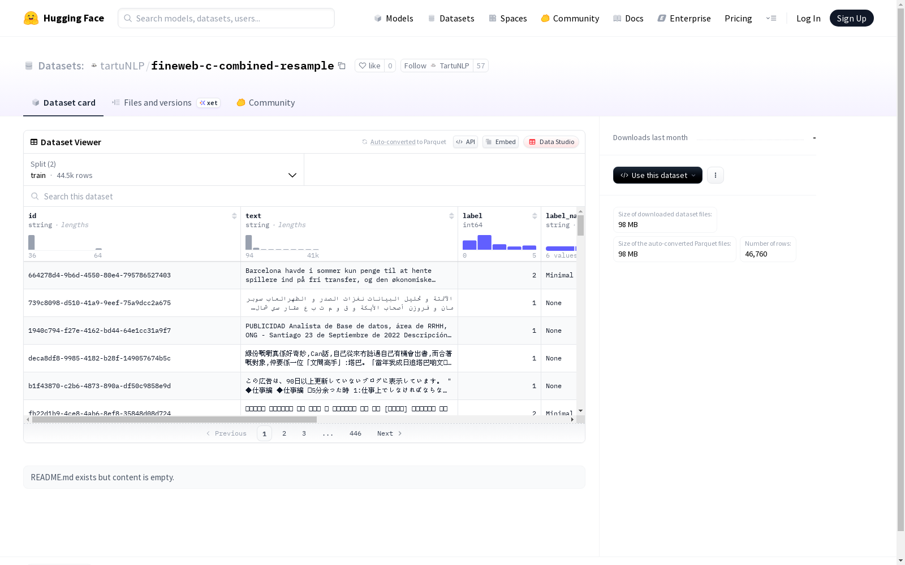Open the Use this dataset dropdown
Screen dimensions: 905x565
click(658, 175)
